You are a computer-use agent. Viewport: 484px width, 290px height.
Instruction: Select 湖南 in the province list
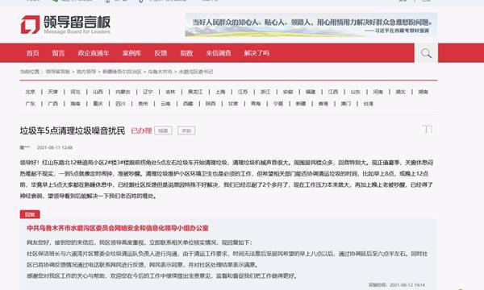tap(423, 92)
